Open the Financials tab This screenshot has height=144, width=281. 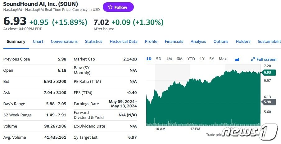click(174, 41)
